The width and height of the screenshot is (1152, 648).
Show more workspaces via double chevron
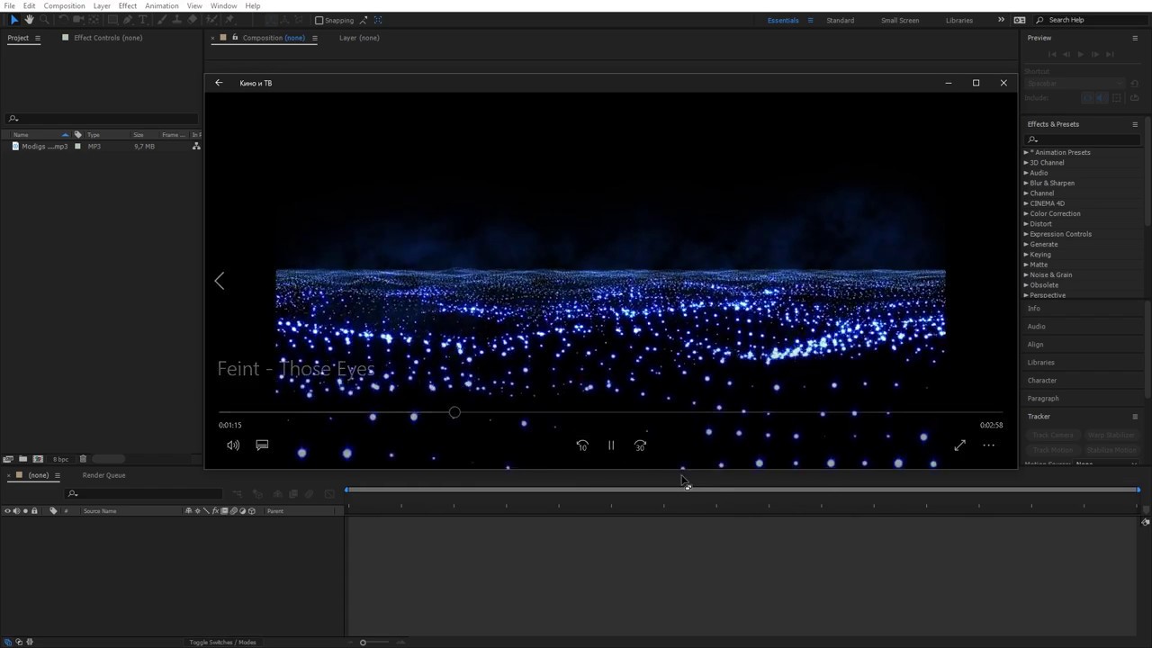click(x=1001, y=20)
